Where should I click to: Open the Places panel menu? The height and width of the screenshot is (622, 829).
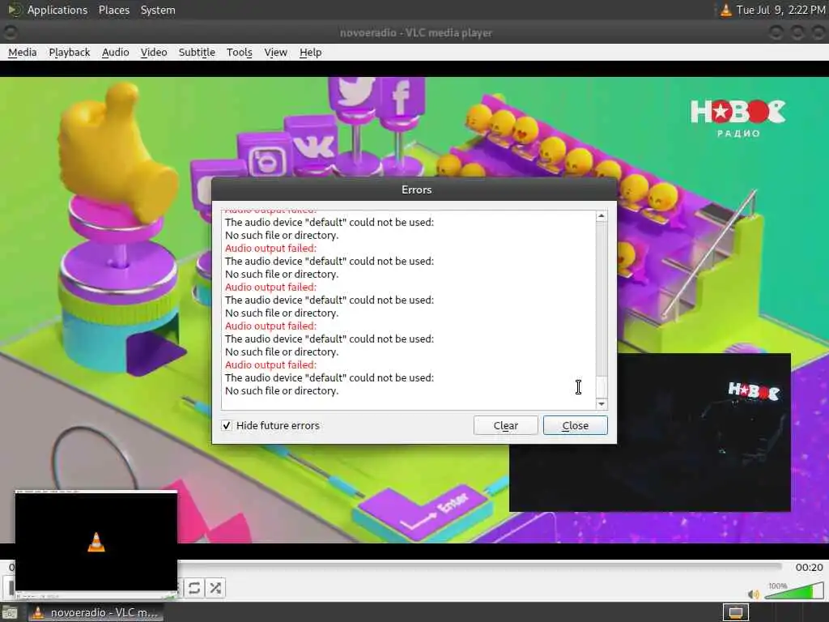(113, 10)
